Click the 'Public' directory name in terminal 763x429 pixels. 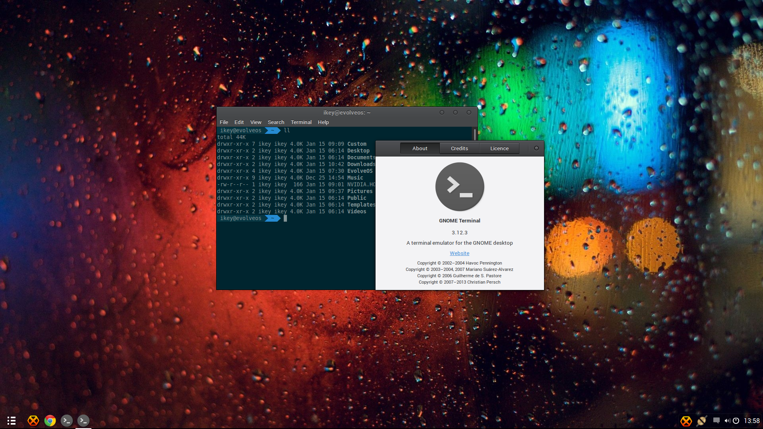pos(357,198)
